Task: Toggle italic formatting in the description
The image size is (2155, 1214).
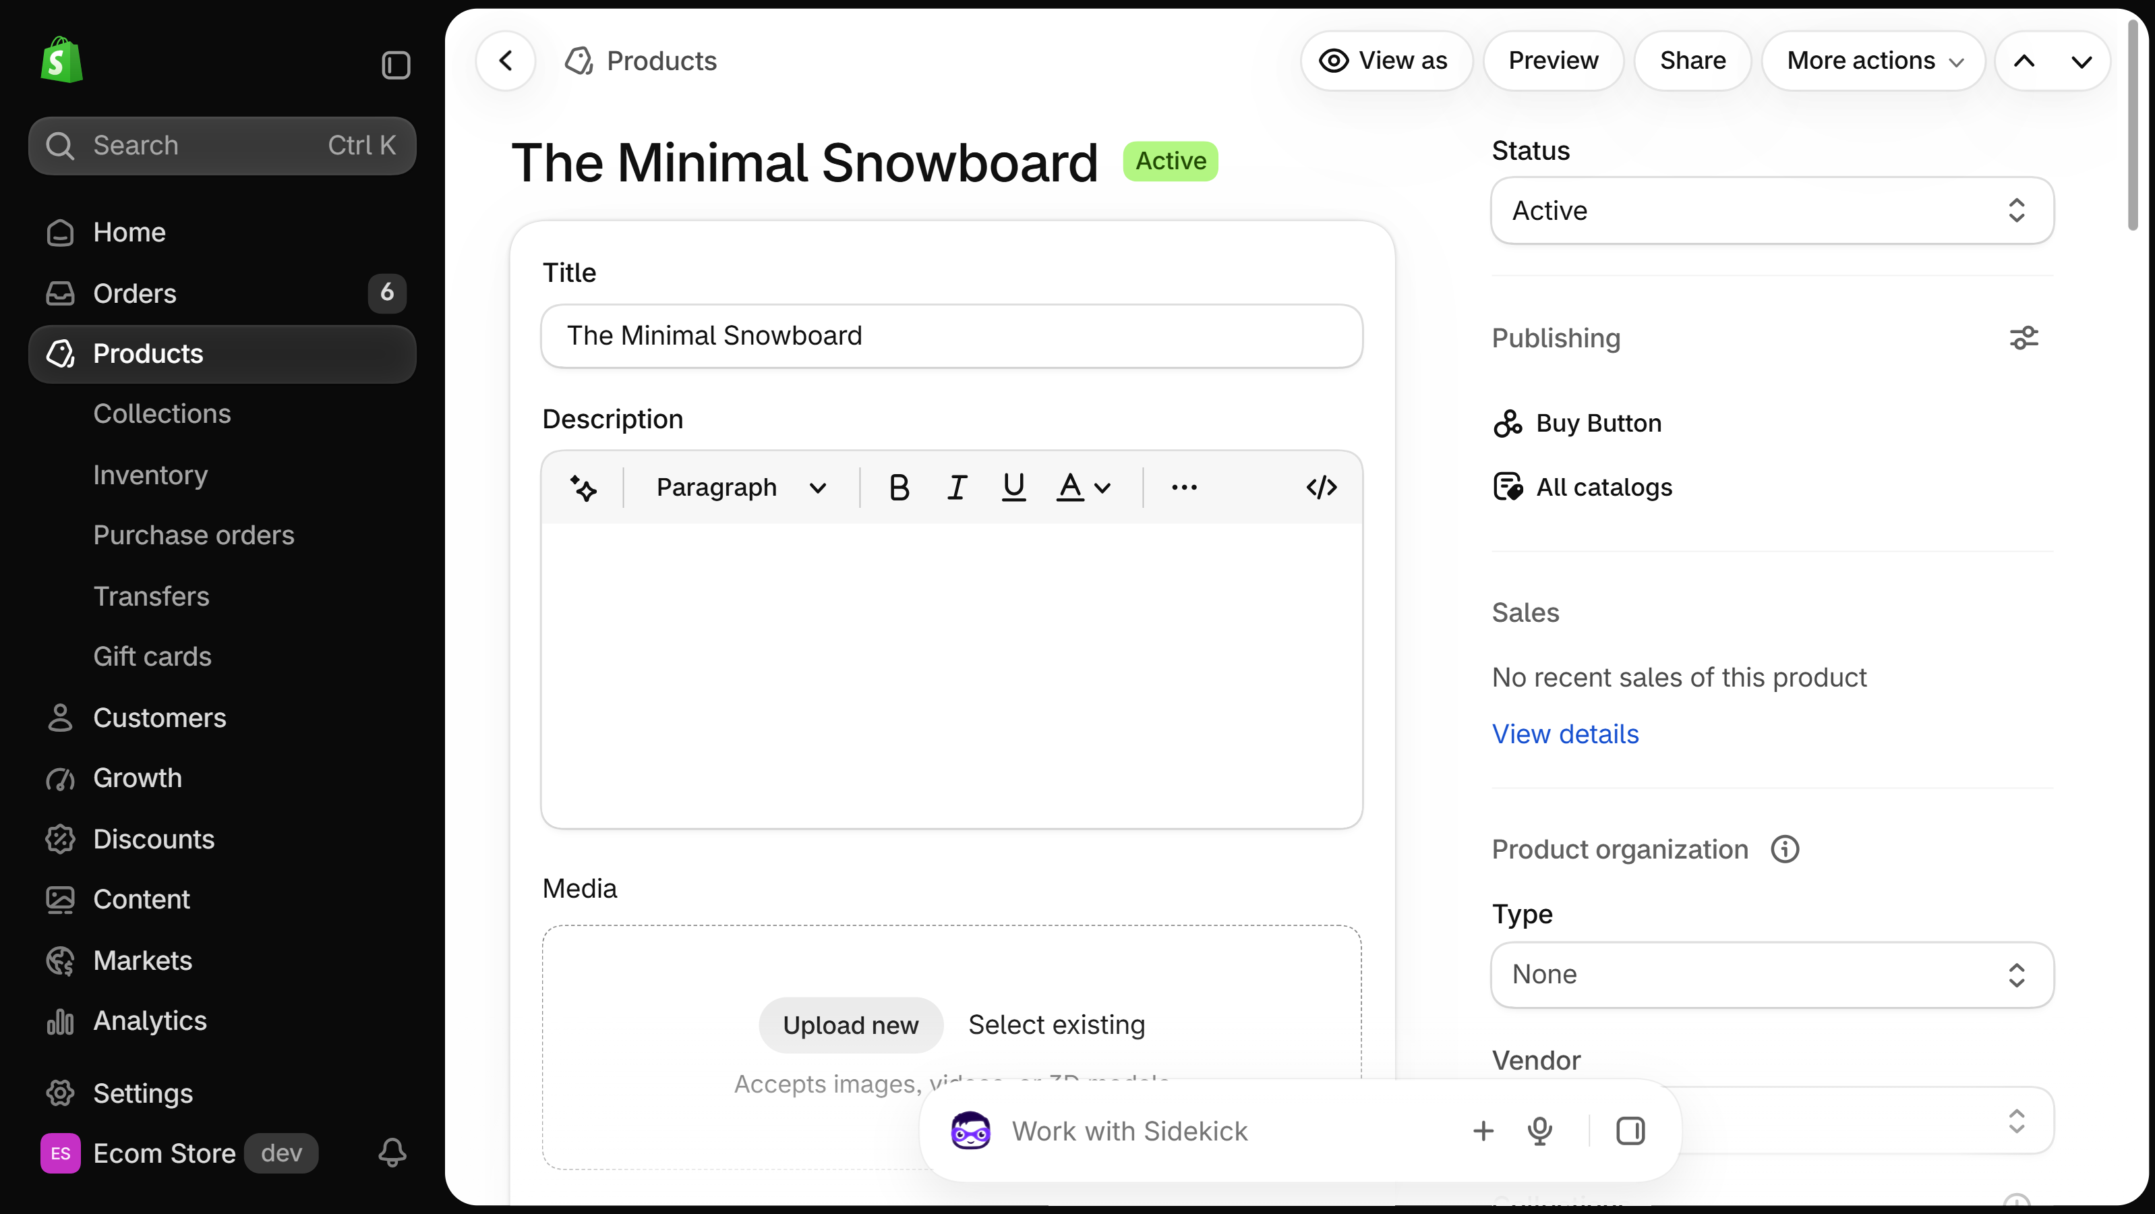Action: tap(957, 487)
